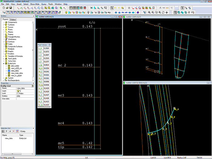Open the existing file folder icon
This screenshot has height=159, width=212.
pyautogui.click(x=7, y=8)
